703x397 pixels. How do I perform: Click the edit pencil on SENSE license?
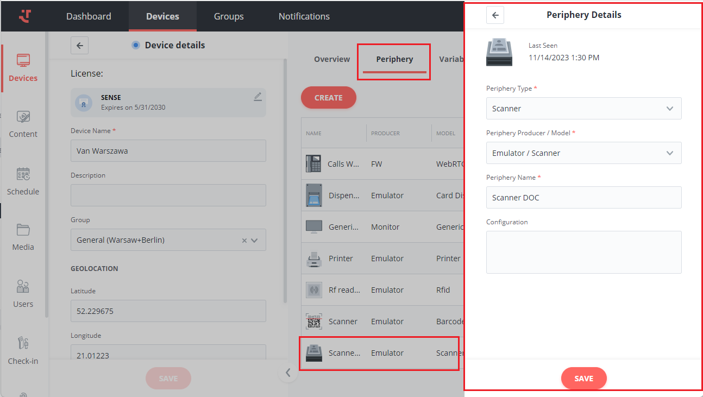pyautogui.click(x=258, y=97)
